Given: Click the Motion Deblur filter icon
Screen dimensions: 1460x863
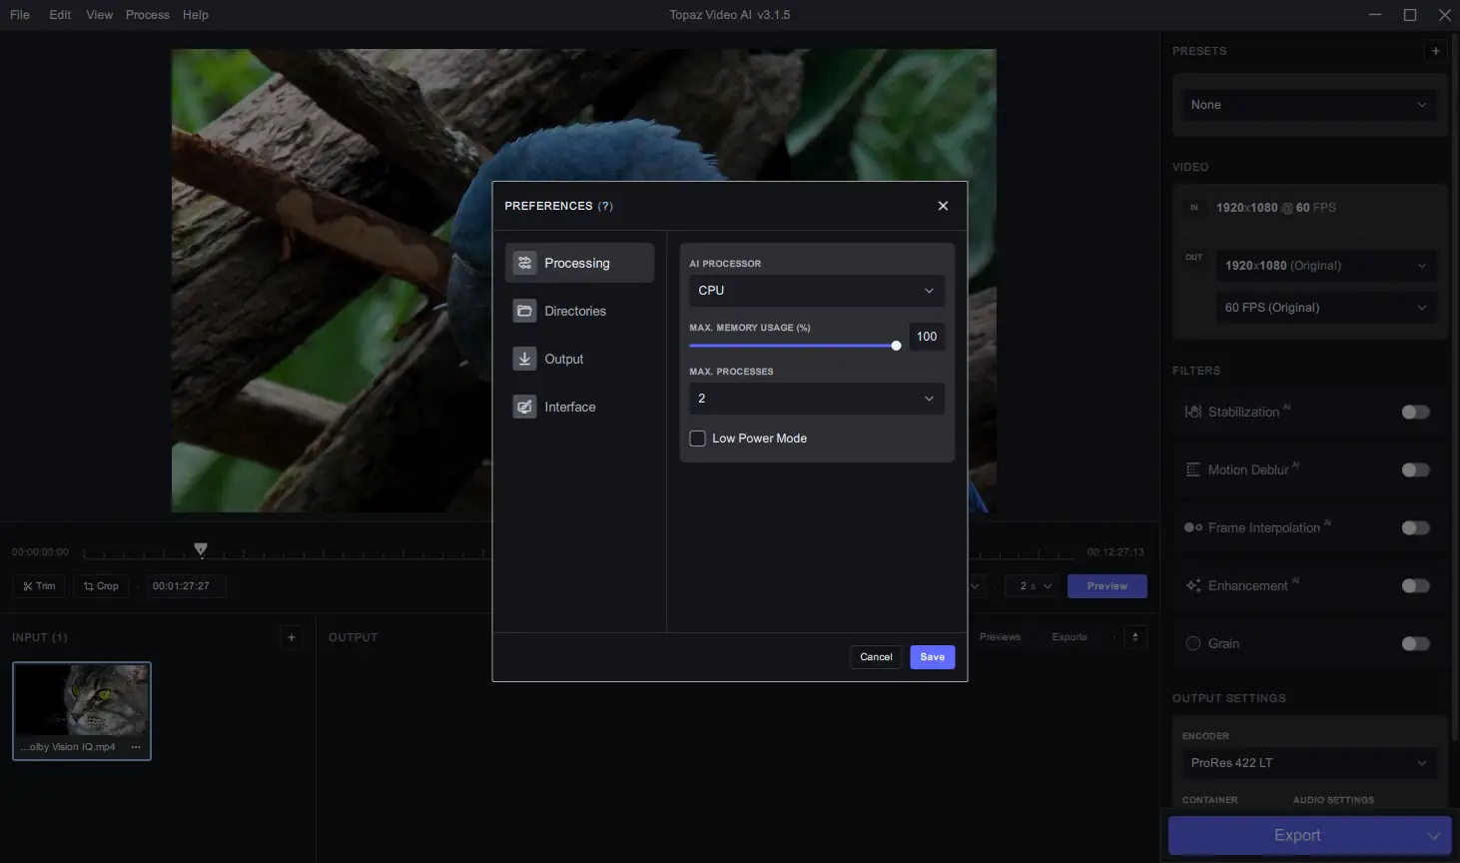Looking at the screenshot, I should [1193, 469].
